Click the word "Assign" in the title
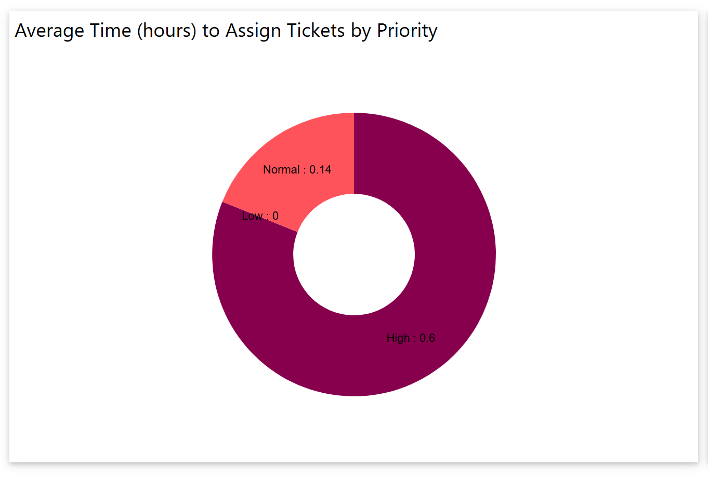Viewport: 708px width, 480px height. 253,31
